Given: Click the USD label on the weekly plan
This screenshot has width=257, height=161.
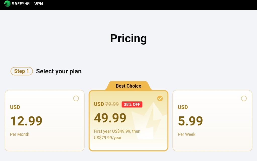Looking at the screenshot, I should [x=183, y=107].
